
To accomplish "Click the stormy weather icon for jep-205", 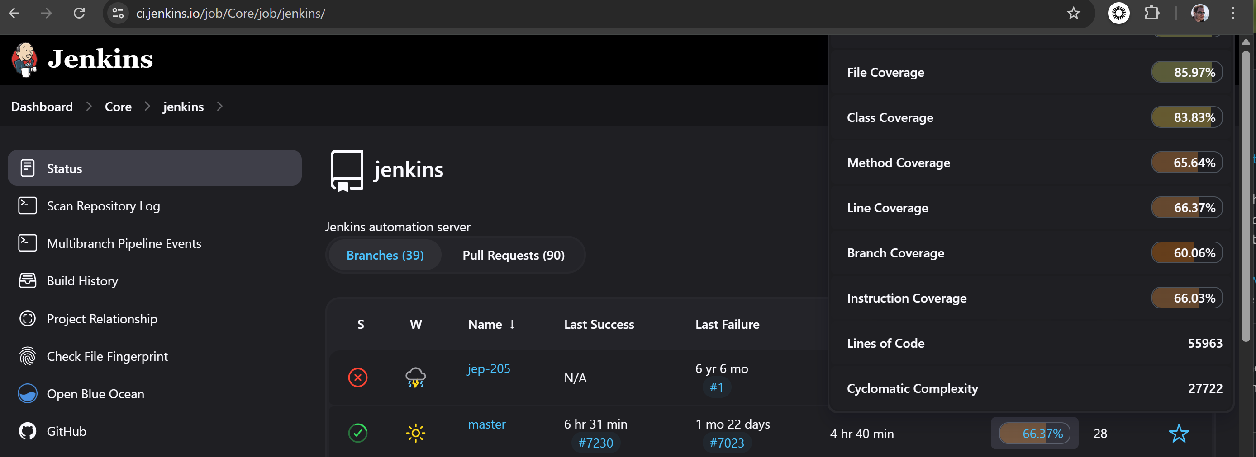I will pos(415,377).
